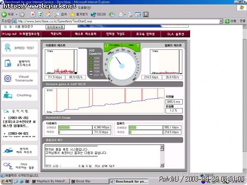Expand the Mail button dropdown arrow
Image resolution: width=247 pixels, height=185 pixels.
125,15
